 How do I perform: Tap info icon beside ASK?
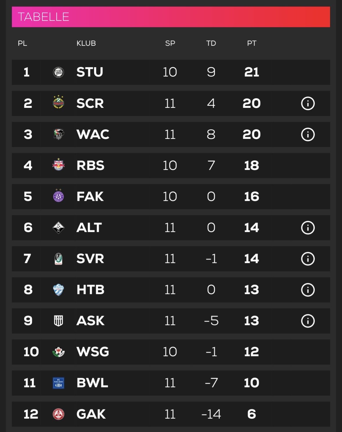pos(308,321)
